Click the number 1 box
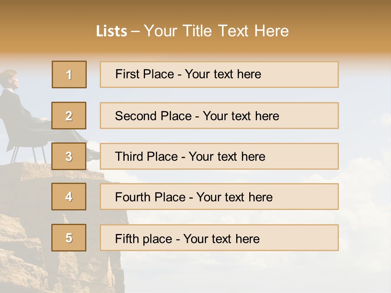This screenshot has width=391, height=293. tap(69, 74)
